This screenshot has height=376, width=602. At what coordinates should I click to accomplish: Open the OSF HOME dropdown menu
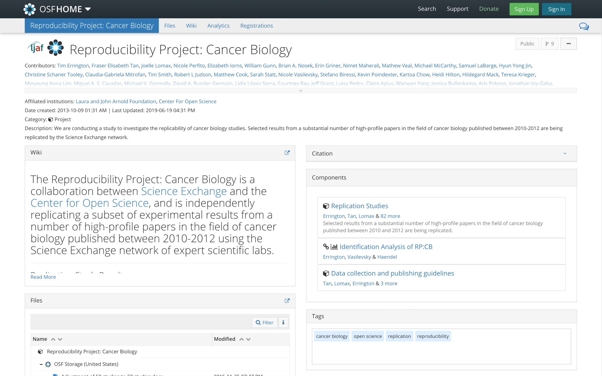88,9
